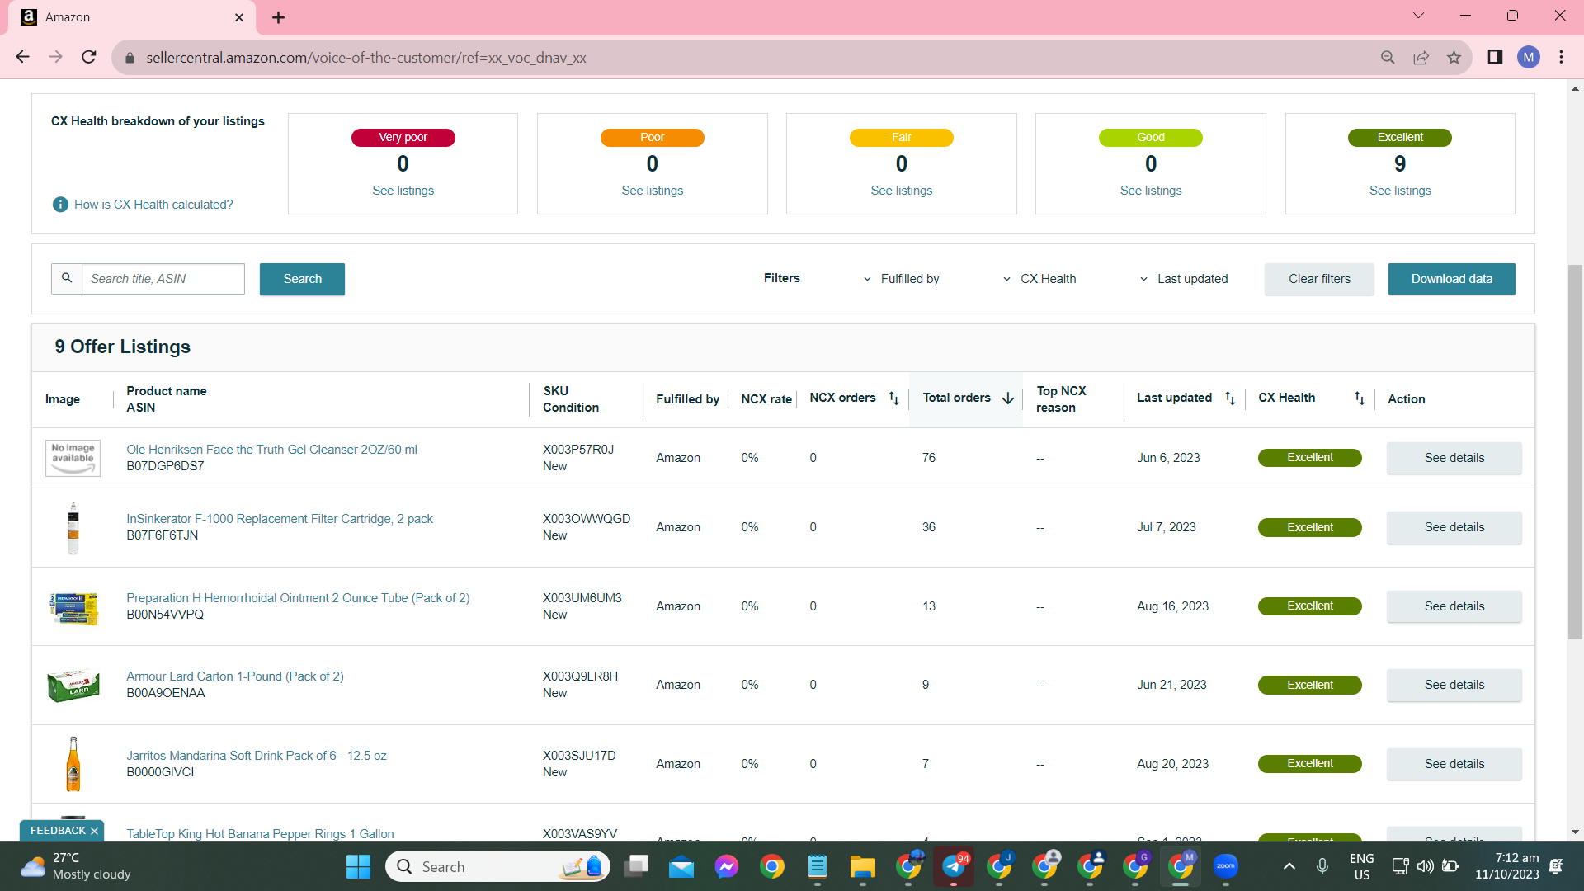
Task: Sort the table by NCX orders
Action: pos(893,398)
